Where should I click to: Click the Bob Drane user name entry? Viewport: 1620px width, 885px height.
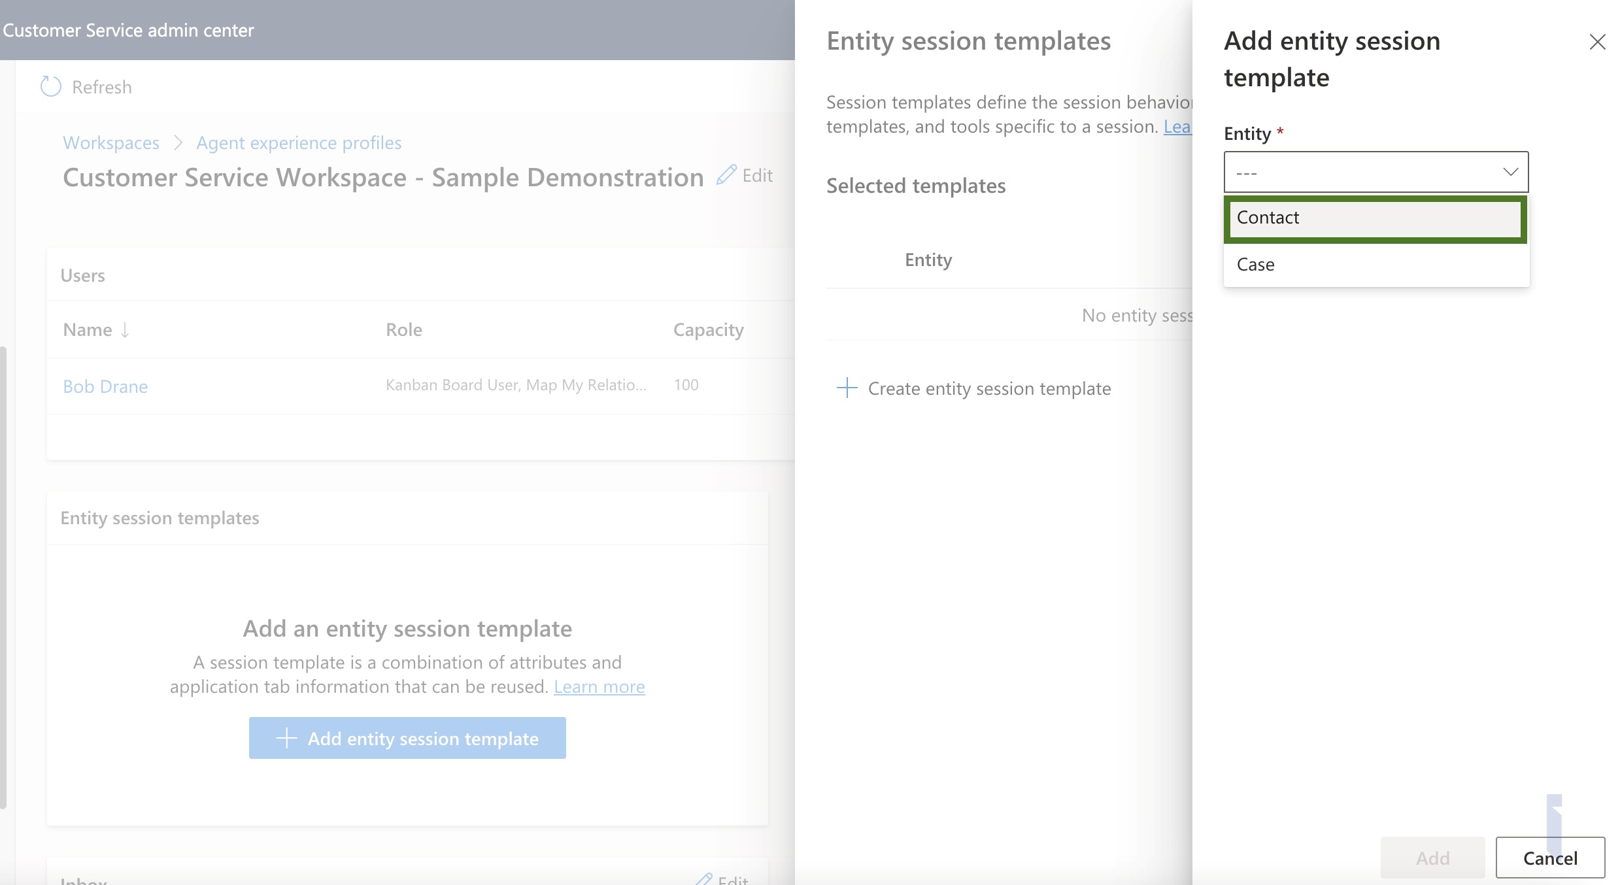point(105,384)
